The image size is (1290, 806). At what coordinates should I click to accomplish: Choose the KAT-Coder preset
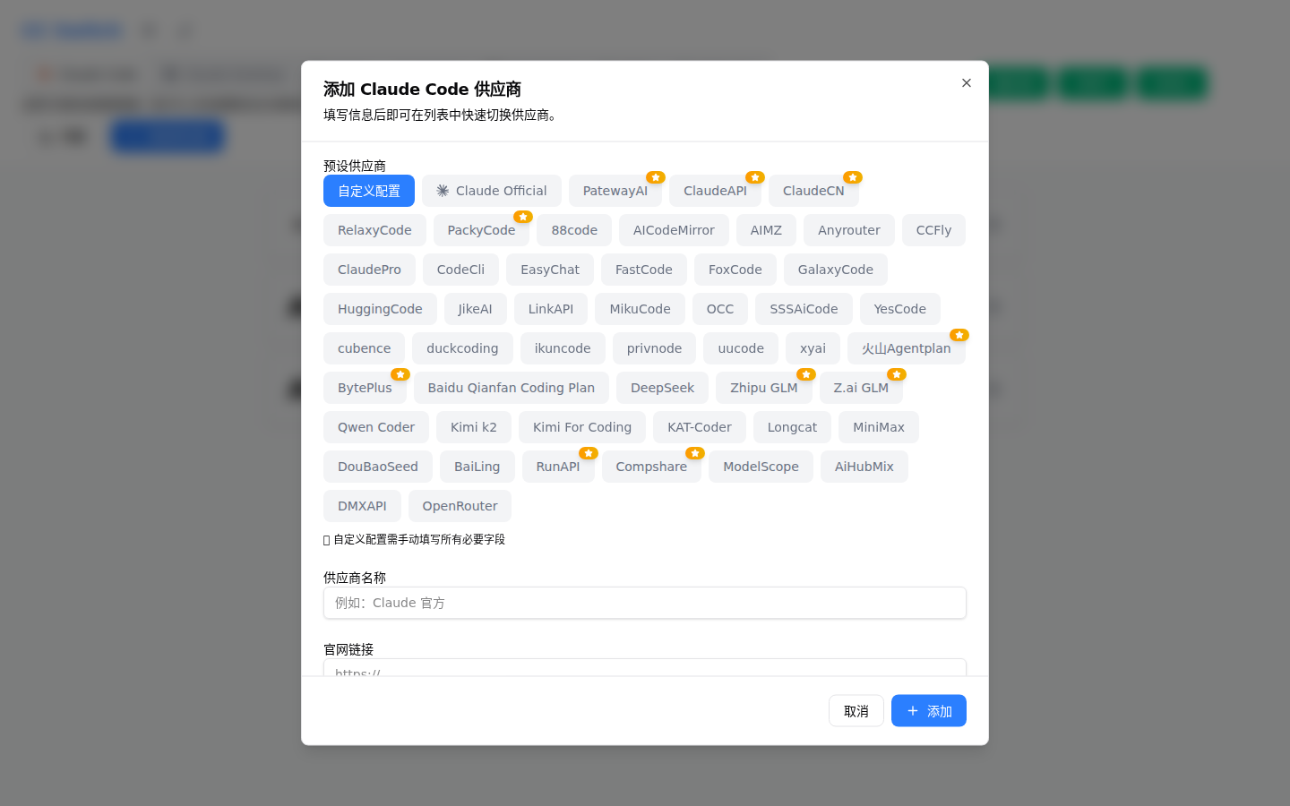click(x=700, y=427)
